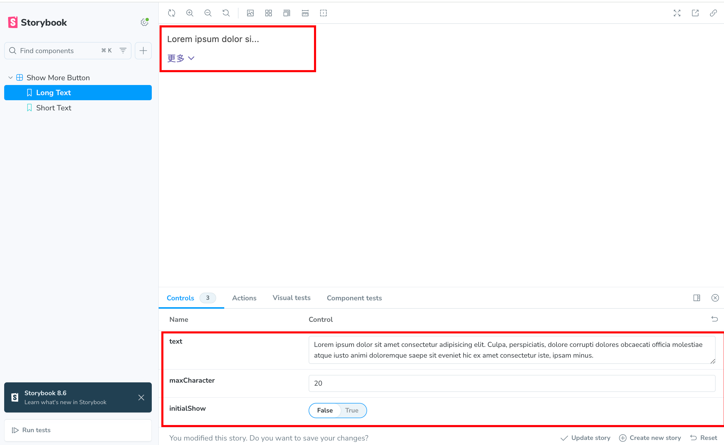Click the maxCharacter argument name
The height and width of the screenshot is (445, 724).
(192, 380)
